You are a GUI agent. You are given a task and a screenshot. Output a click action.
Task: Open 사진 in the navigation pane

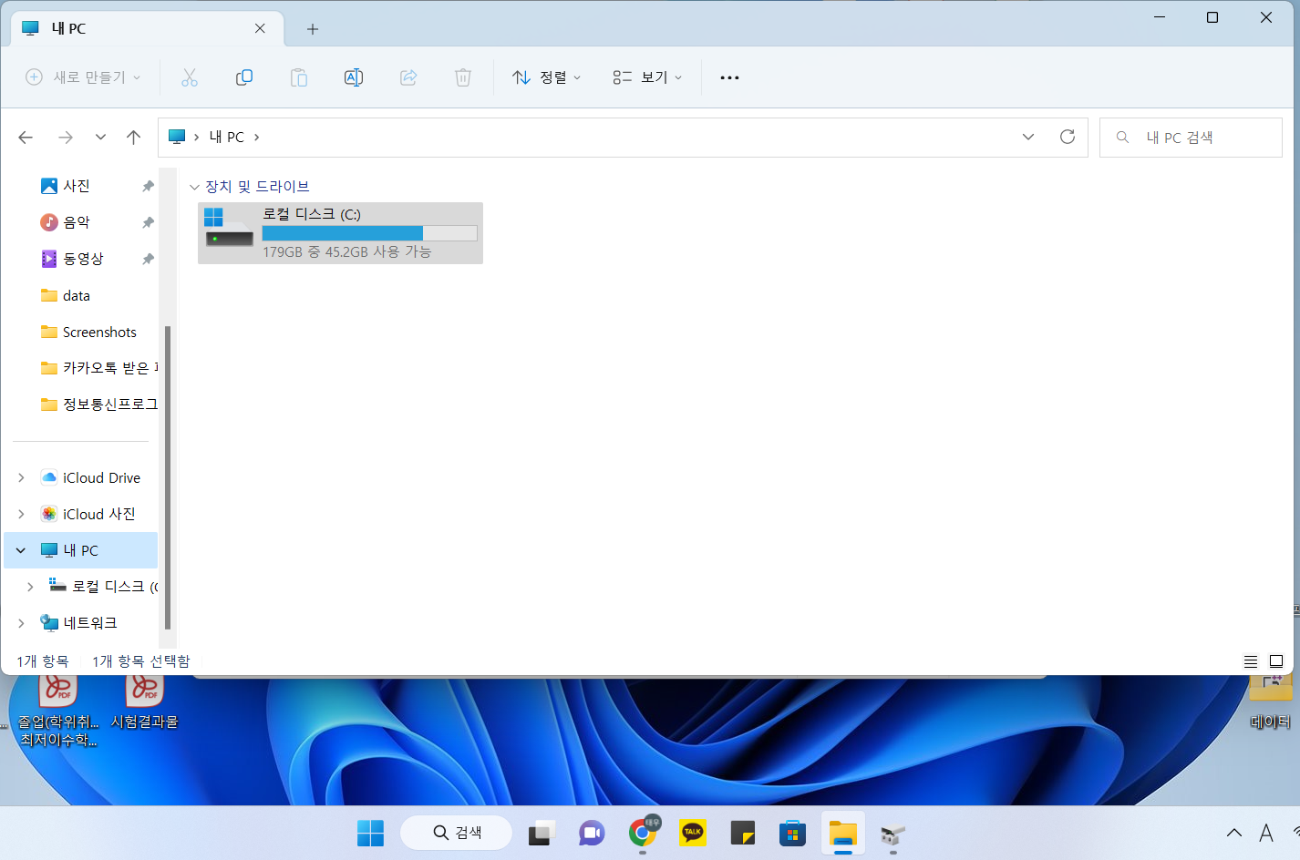pos(76,186)
